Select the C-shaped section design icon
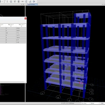Viewport: 105px width, 105px height. 26,2
